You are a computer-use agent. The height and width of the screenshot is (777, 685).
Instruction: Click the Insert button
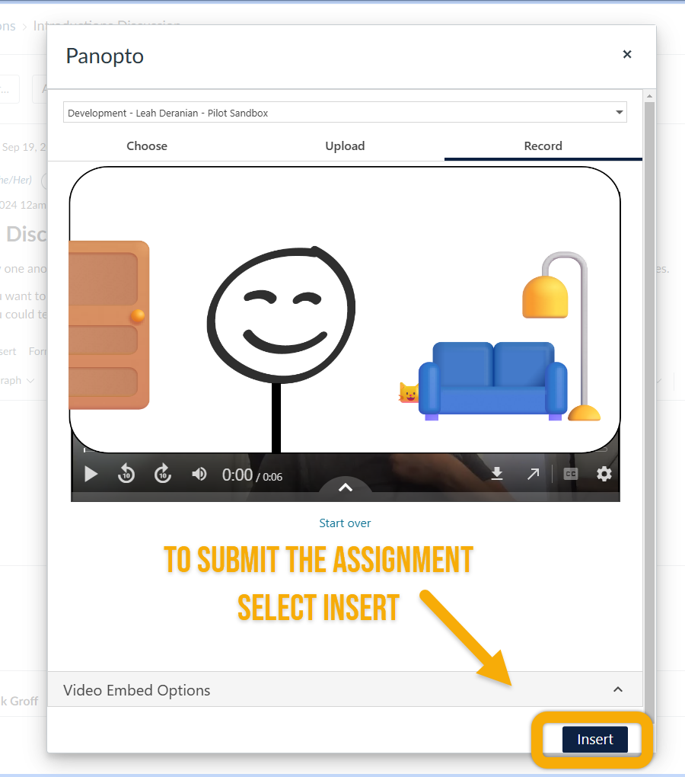point(595,739)
